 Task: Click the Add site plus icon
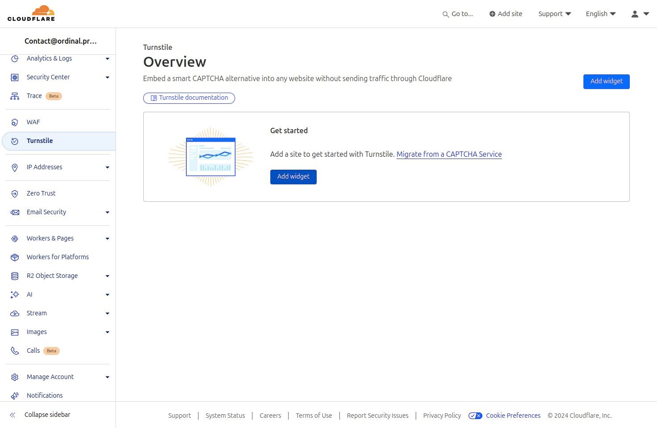492,14
